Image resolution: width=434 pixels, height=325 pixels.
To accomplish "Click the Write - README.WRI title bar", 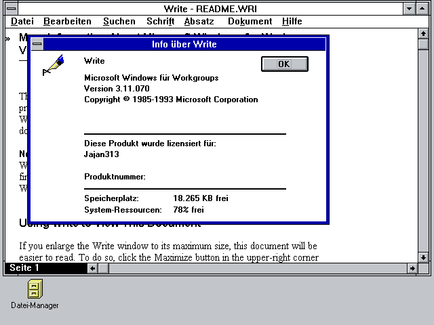I will (x=210, y=9).
